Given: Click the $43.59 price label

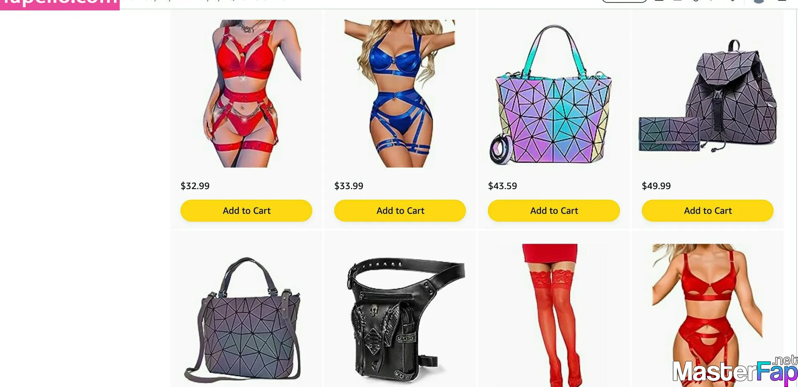Looking at the screenshot, I should (502, 186).
